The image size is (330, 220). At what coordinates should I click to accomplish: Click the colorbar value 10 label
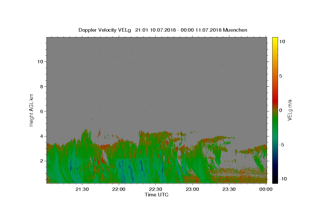282,42
